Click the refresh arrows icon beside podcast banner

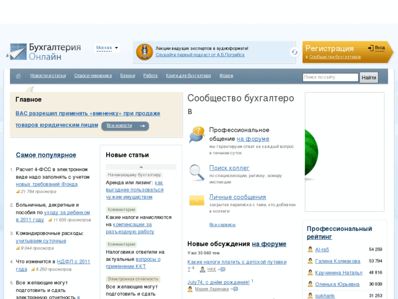(x=295, y=52)
